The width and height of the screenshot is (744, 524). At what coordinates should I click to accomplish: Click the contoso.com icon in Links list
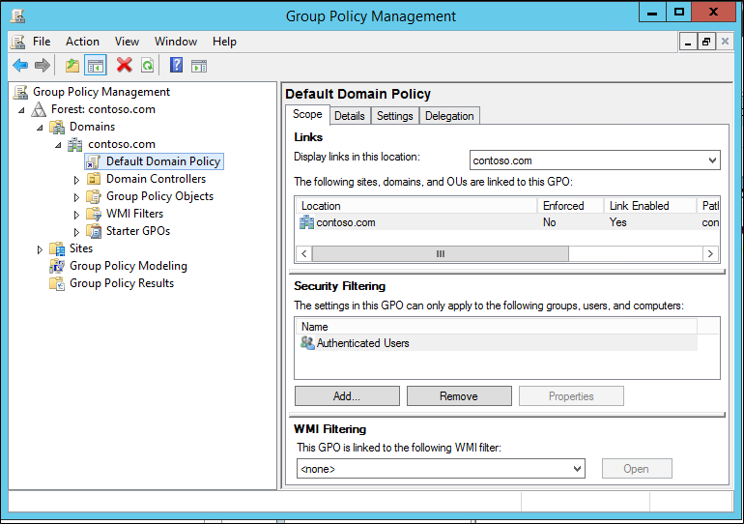[307, 222]
